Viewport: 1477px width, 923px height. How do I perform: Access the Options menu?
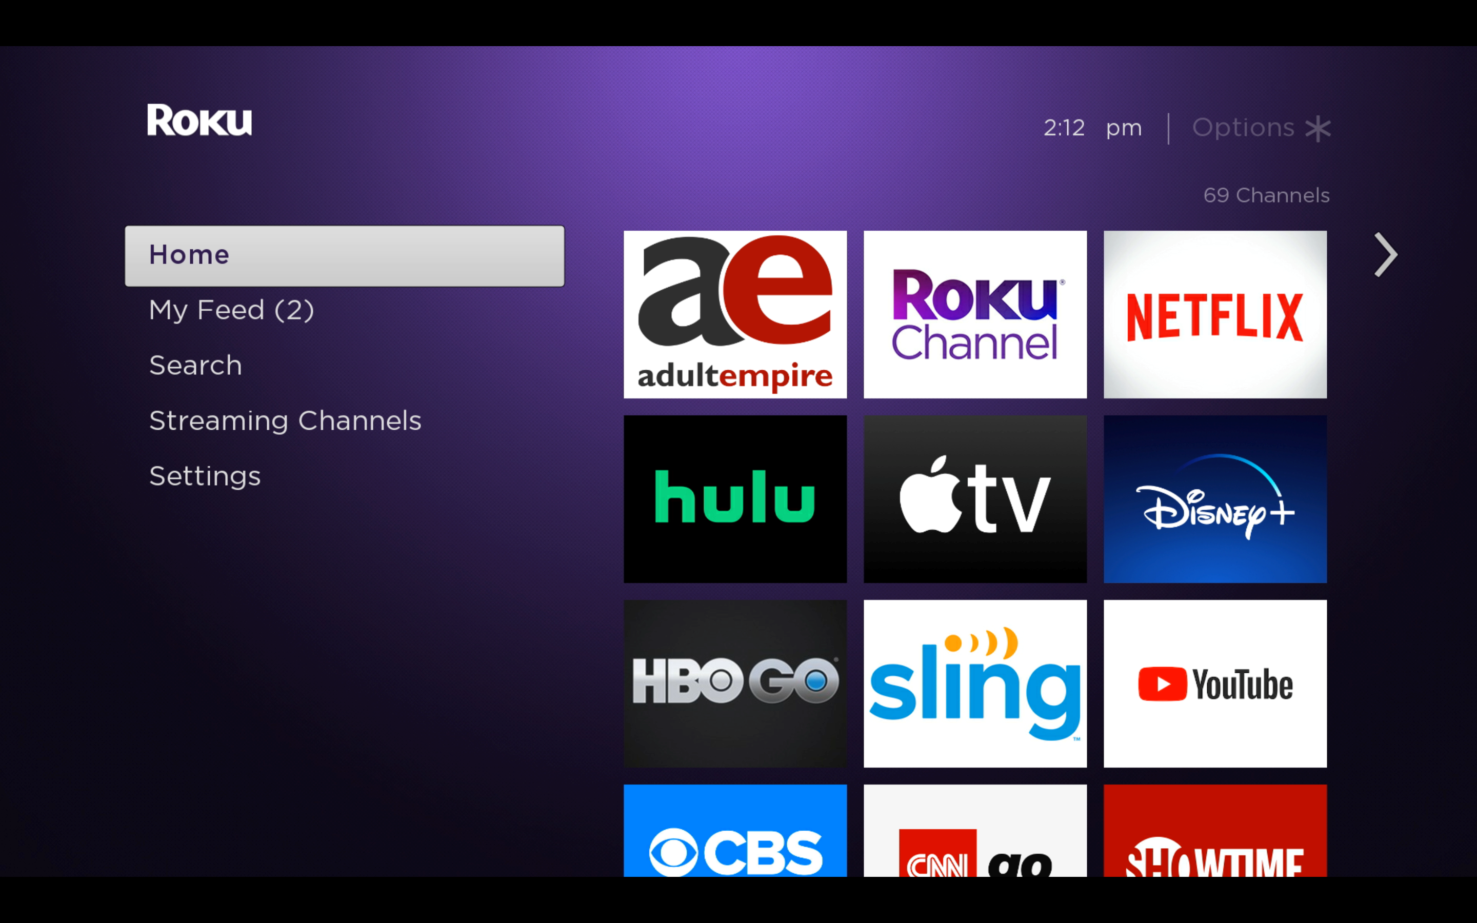[x=1260, y=128]
